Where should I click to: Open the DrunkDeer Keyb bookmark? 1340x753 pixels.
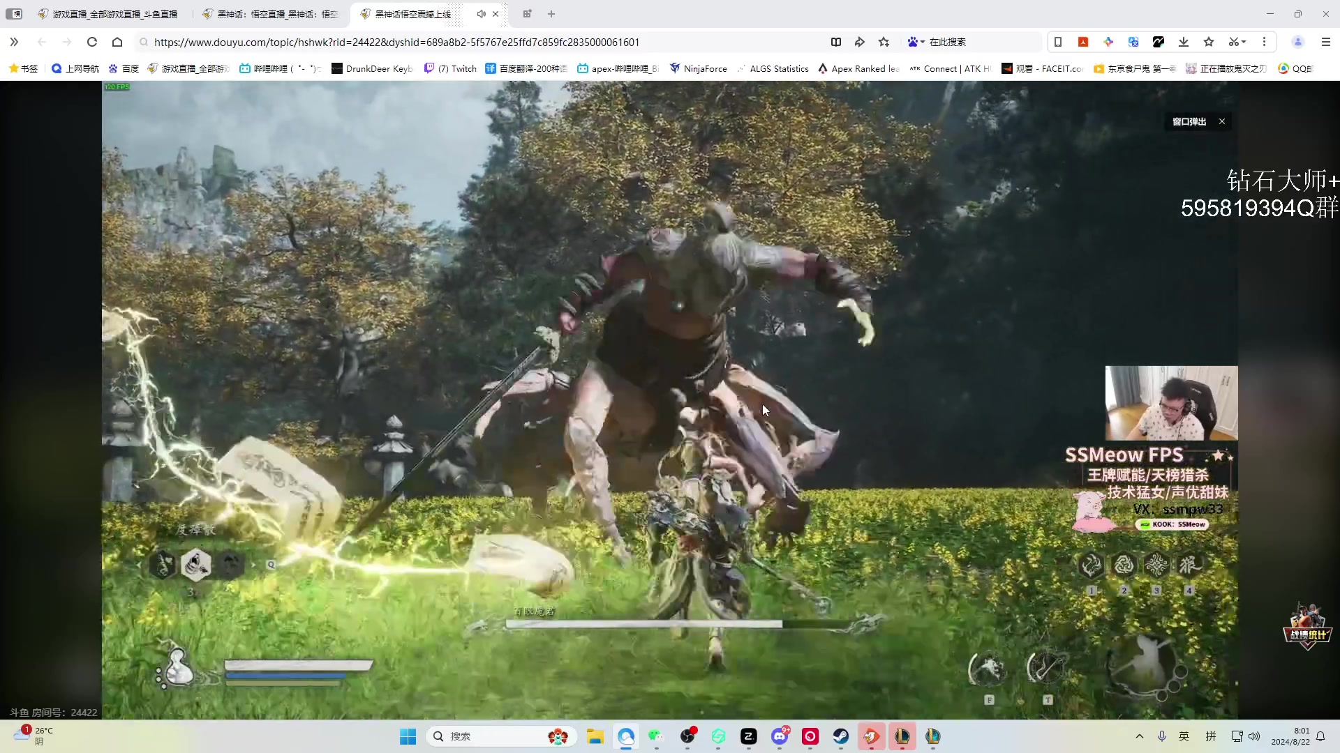pyautogui.click(x=372, y=68)
